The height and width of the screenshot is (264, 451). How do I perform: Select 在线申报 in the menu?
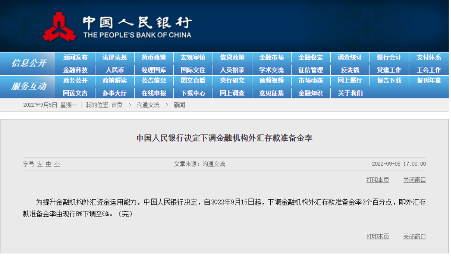click(x=154, y=93)
